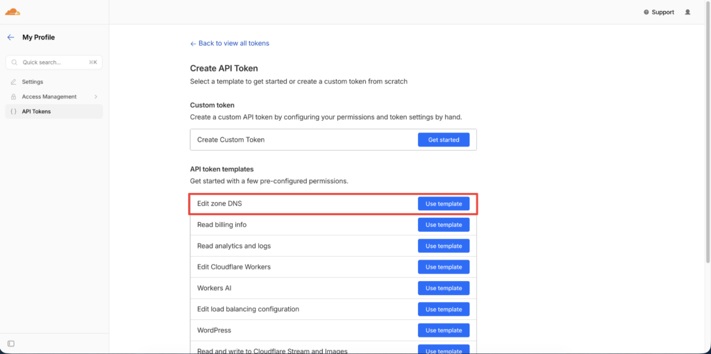Use template for Edit load balancing configuration

coord(444,309)
